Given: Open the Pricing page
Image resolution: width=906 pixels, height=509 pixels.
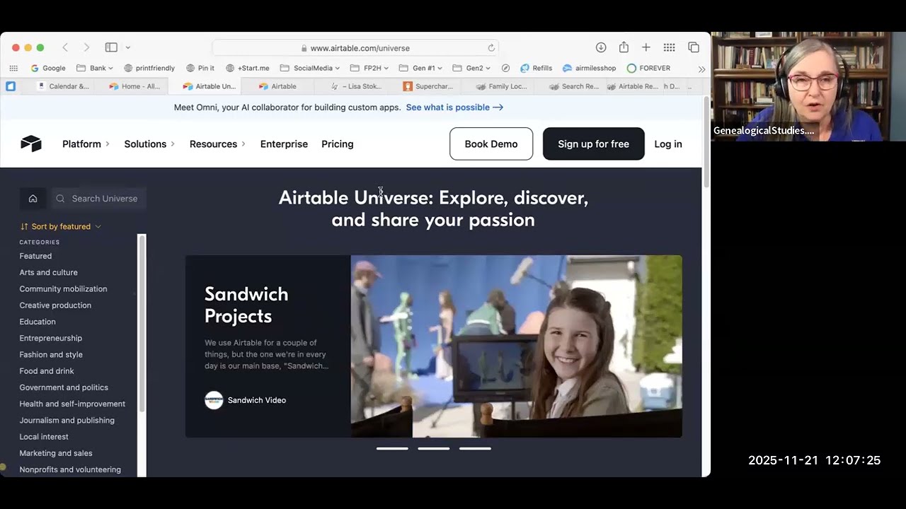Looking at the screenshot, I should [337, 144].
